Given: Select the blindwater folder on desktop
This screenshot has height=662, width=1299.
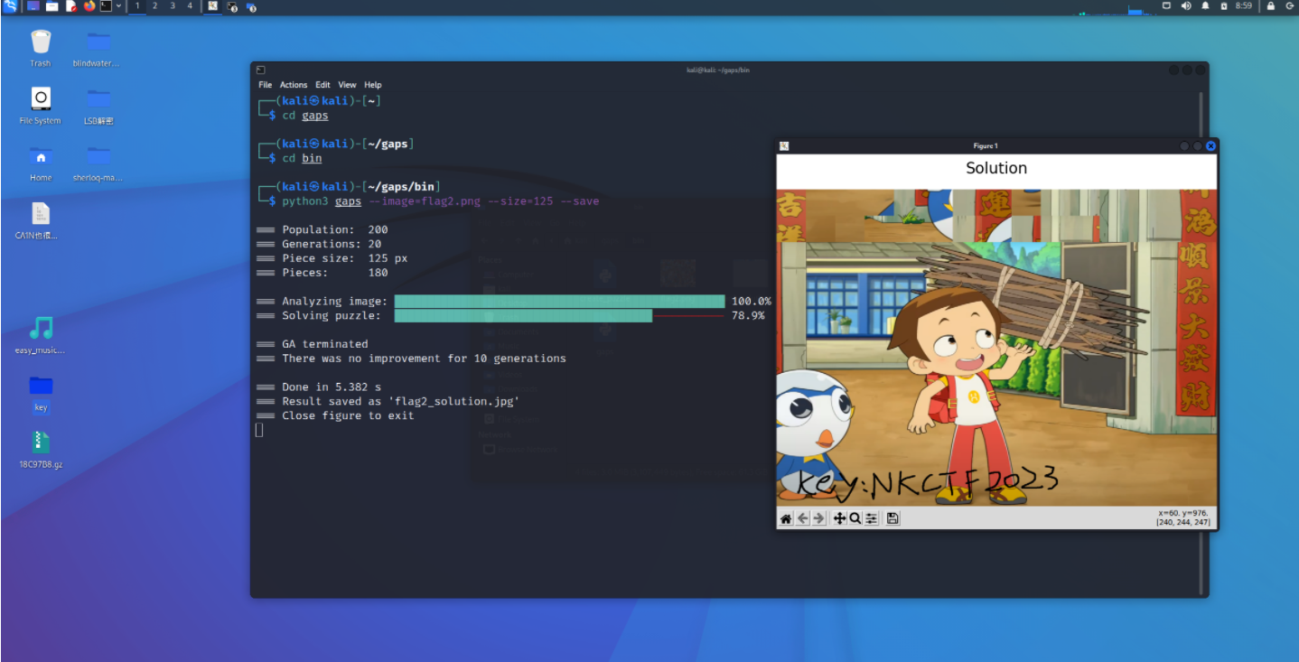Looking at the screenshot, I should pos(98,48).
